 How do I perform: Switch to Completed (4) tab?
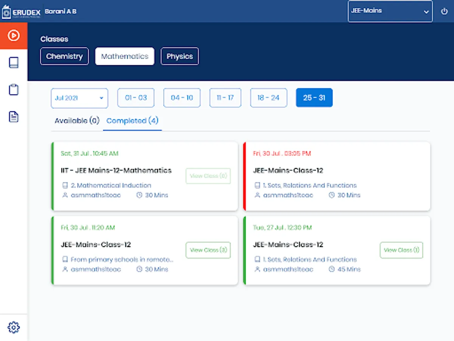[x=132, y=121]
